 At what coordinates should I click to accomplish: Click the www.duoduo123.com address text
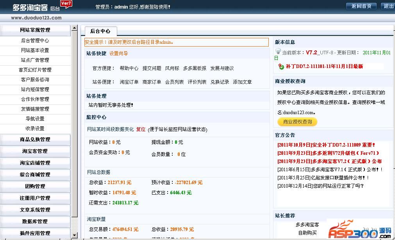36,18
